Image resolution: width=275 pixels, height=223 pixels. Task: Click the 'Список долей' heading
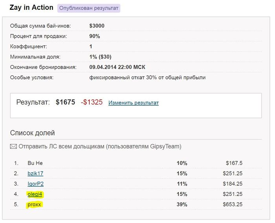[x=33, y=133]
